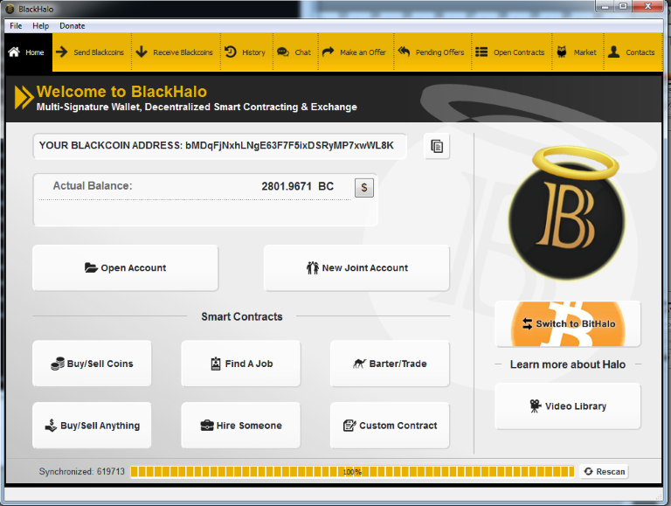Click the Synchronized: 619713 status text
The height and width of the screenshot is (506, 671).
click(x=82, y=471)
